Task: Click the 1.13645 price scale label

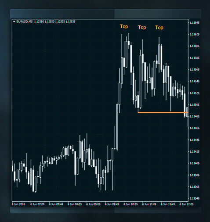Action: tap(195, 23)
